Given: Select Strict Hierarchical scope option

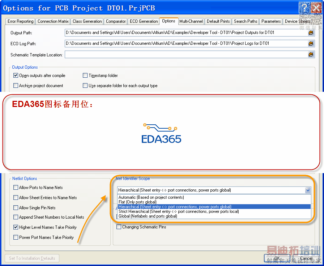Looking at the screenshot, I should tap(214, 211).
